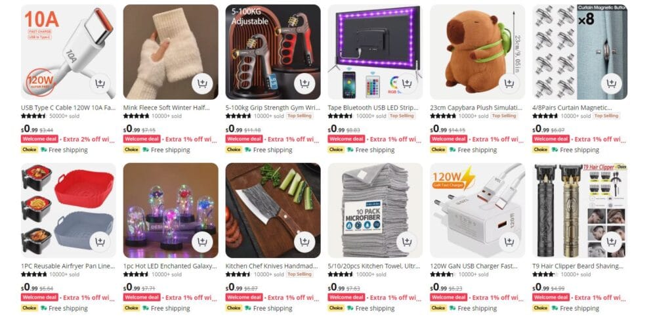This screenshot has height=319, width=672.
Task: Add Mink Fleece gloves to cart
Action: [x=202, y=83]
